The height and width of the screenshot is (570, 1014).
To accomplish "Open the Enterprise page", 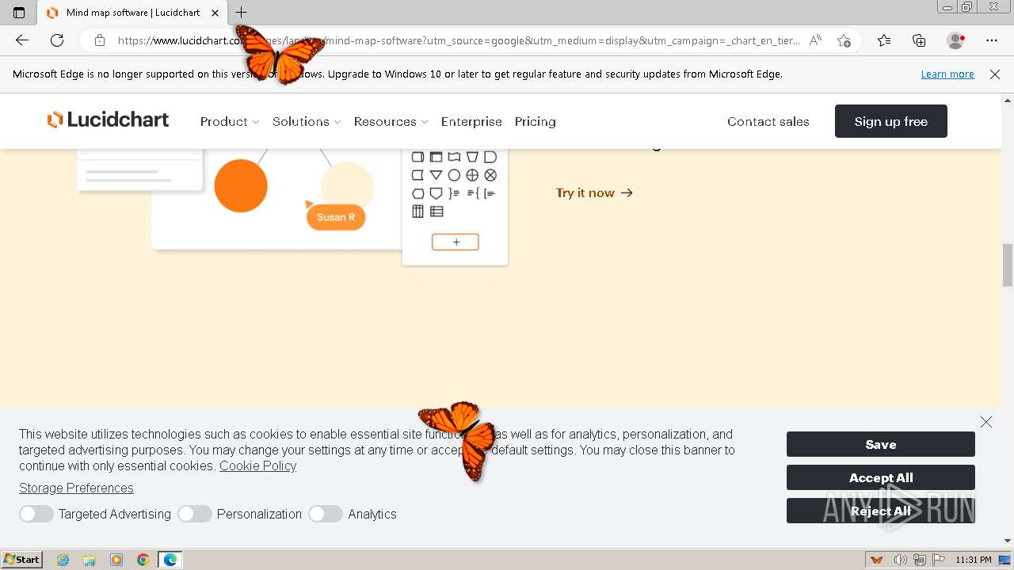I will [x=471, y=121].
